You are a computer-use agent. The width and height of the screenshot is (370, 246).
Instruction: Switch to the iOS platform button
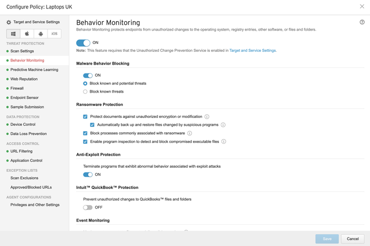coord(54,34)
